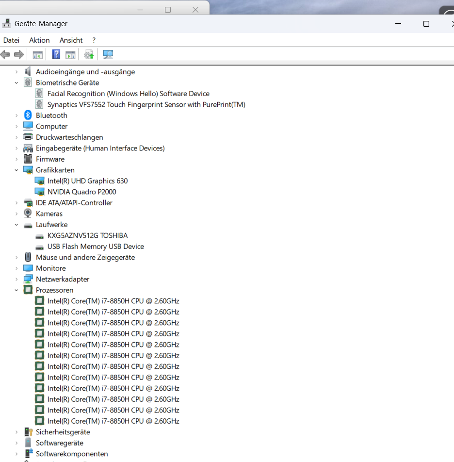Click the Eingabegeräte HID icon
Image resolution: width=454 pixels, height=462 pixels.
(x=28, y=148)
